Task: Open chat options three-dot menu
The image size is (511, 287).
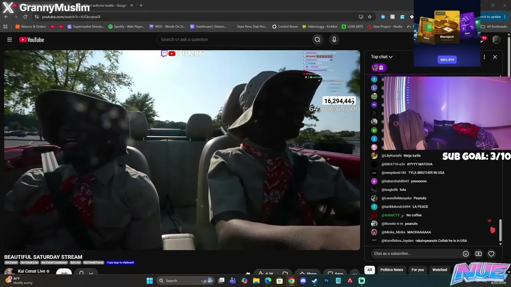Action: 484,57
